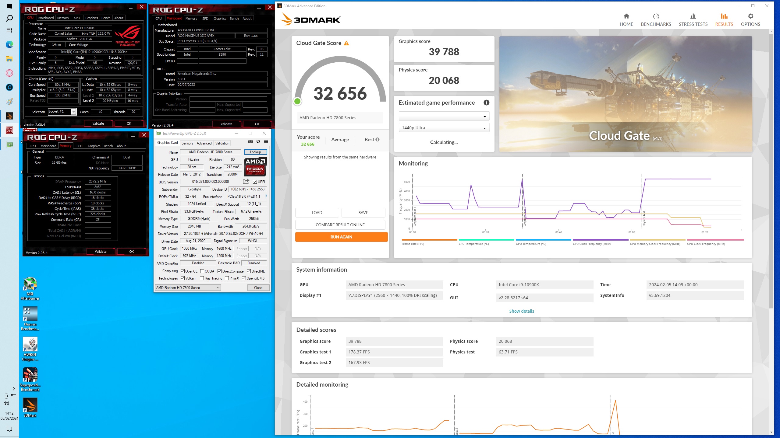Expand hidden system tray icons
Screen dimensions: 780x438
[13, 389]
